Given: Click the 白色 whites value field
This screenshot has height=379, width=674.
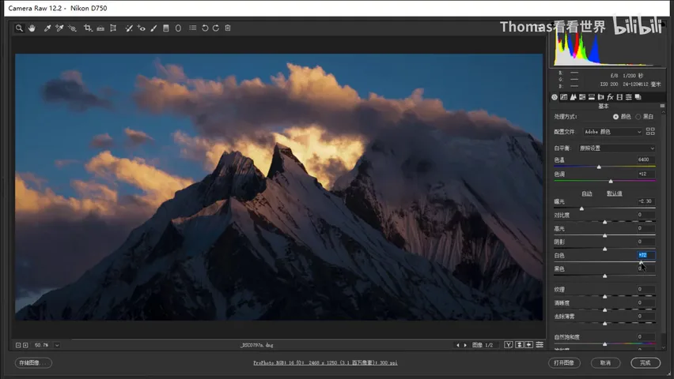Looking at the screenshot, I should pyautogui.click(x=646, y=255).
